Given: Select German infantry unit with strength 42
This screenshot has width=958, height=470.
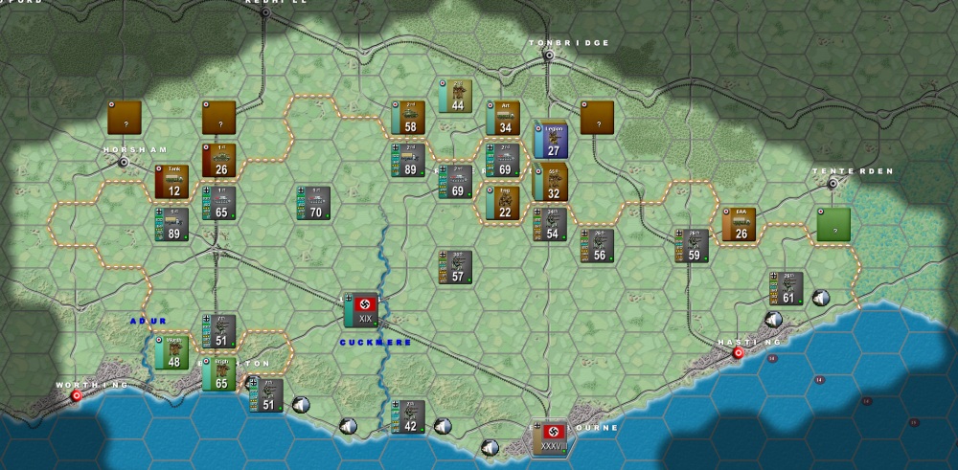Looking at the screenshot, I should click(408, 416).
